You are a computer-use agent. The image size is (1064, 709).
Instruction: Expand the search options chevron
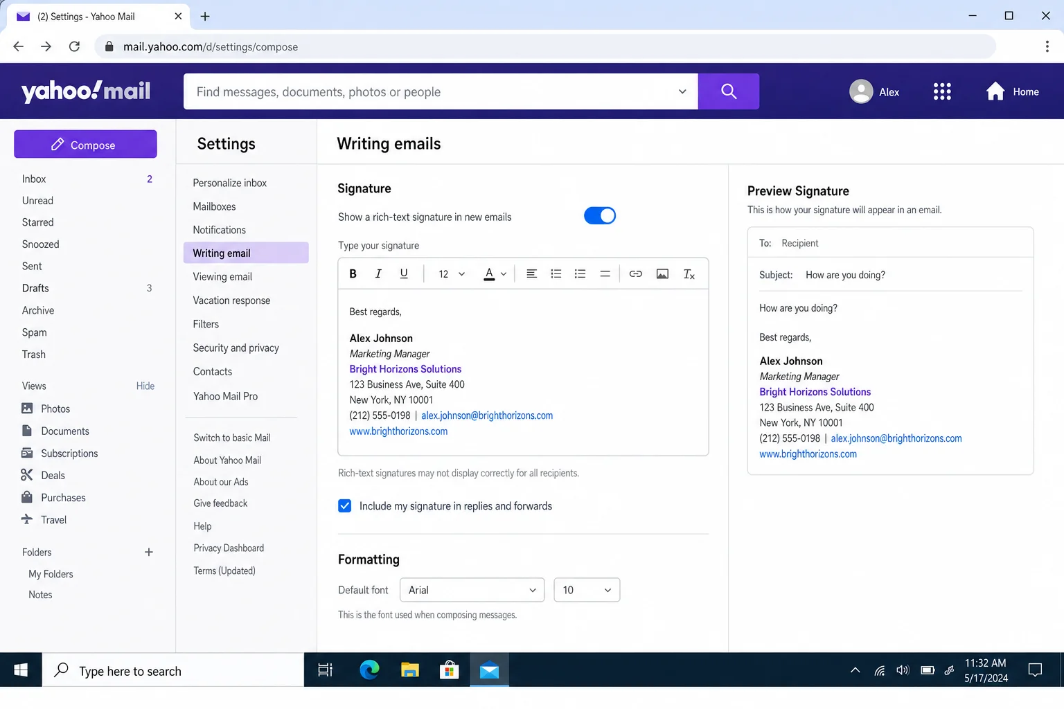click(682, 91)
